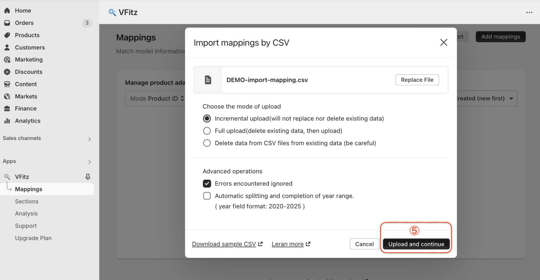This screenshot has width=540, height=280.
Task: Open the three-dot actions menu for VFitz
Action: [x=529, y=12]
